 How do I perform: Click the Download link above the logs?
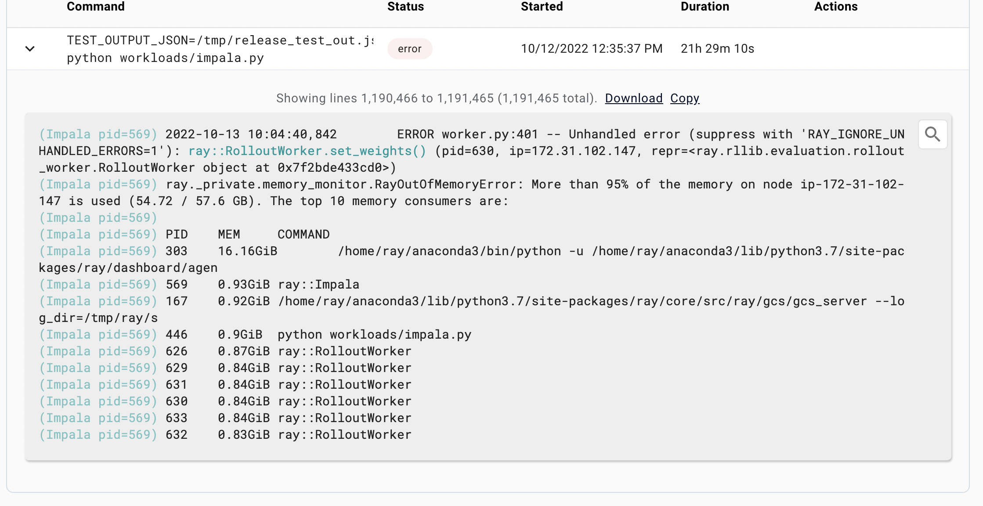[x=633, y=98]
